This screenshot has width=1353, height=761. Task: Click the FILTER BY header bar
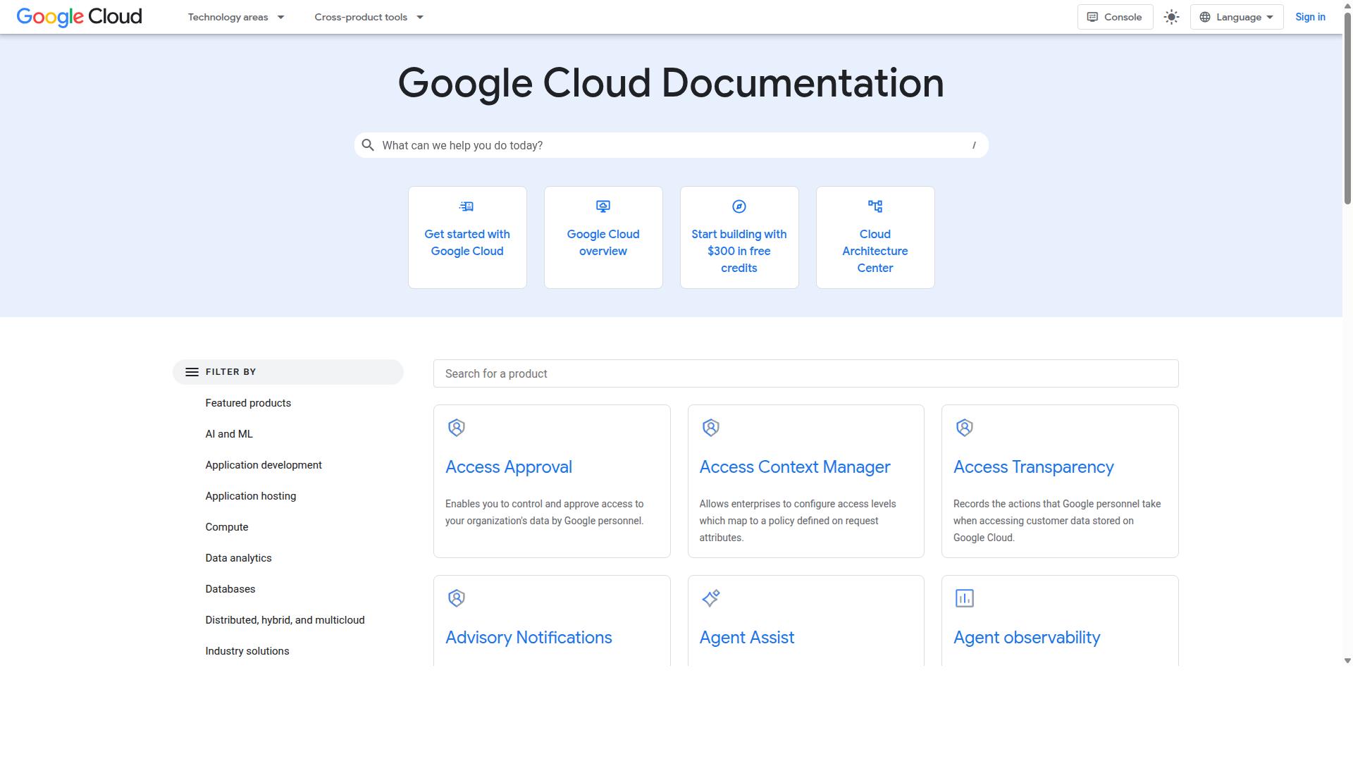pos(288,372)
